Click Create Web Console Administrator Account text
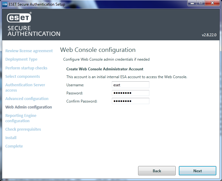The height and width of the screenshot is (181, 222). point(105,69)
